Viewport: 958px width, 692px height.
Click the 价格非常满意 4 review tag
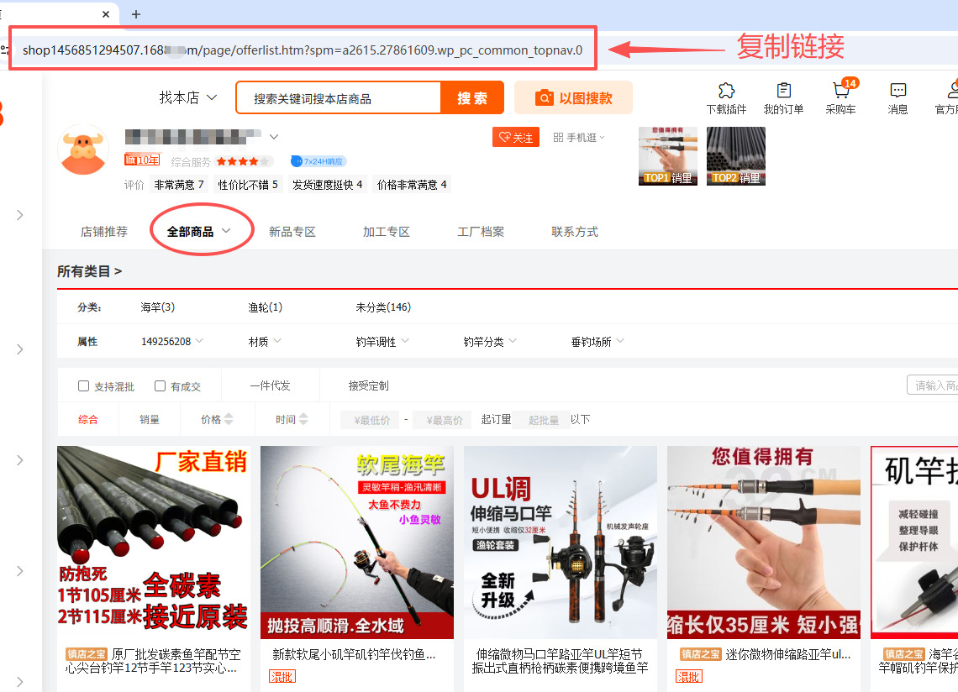click(412, 185)
